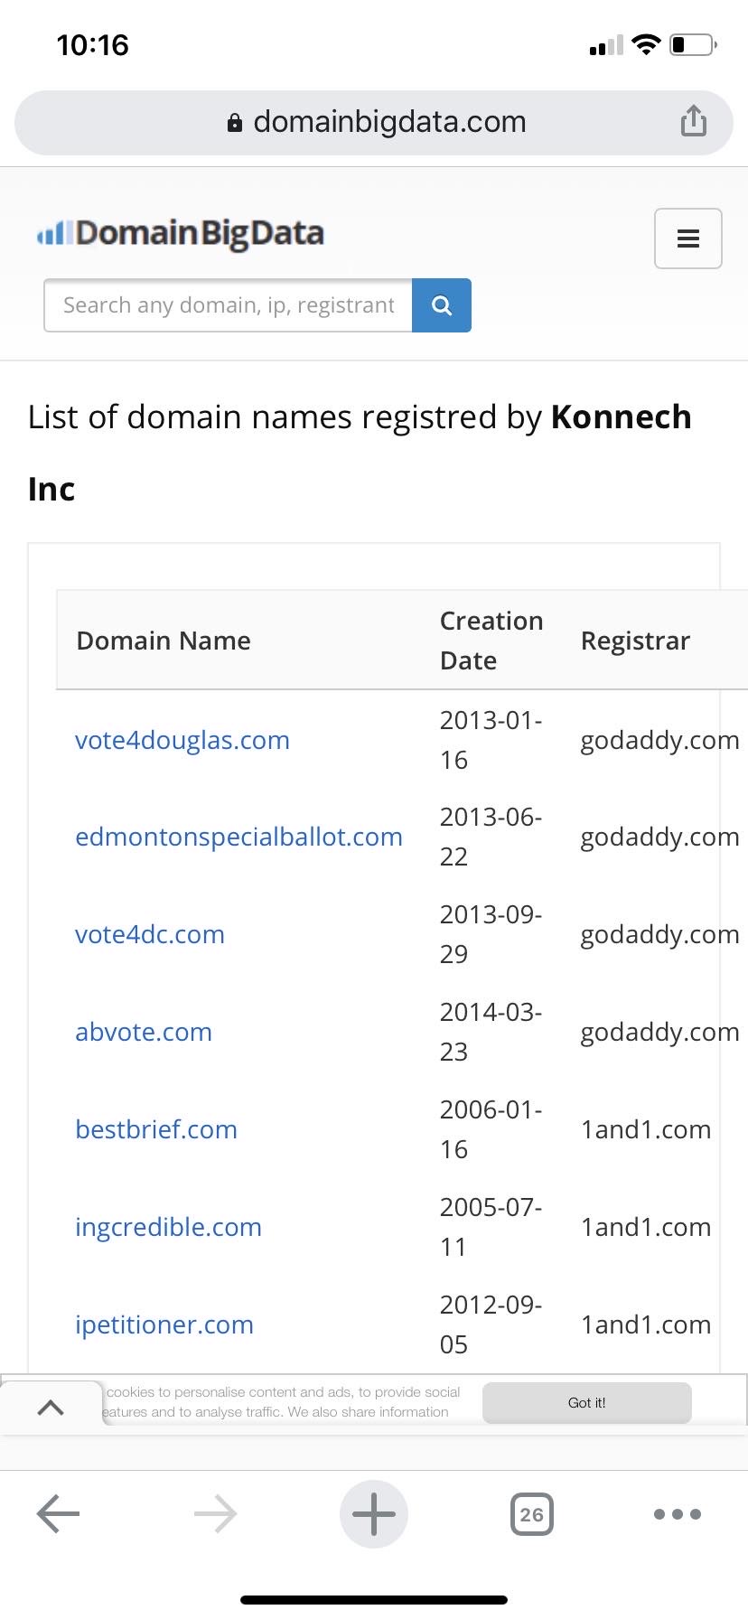Open the ingcredible.com domain link
The width and height of the screenshot is (748, 1619).
point(169,1227)
